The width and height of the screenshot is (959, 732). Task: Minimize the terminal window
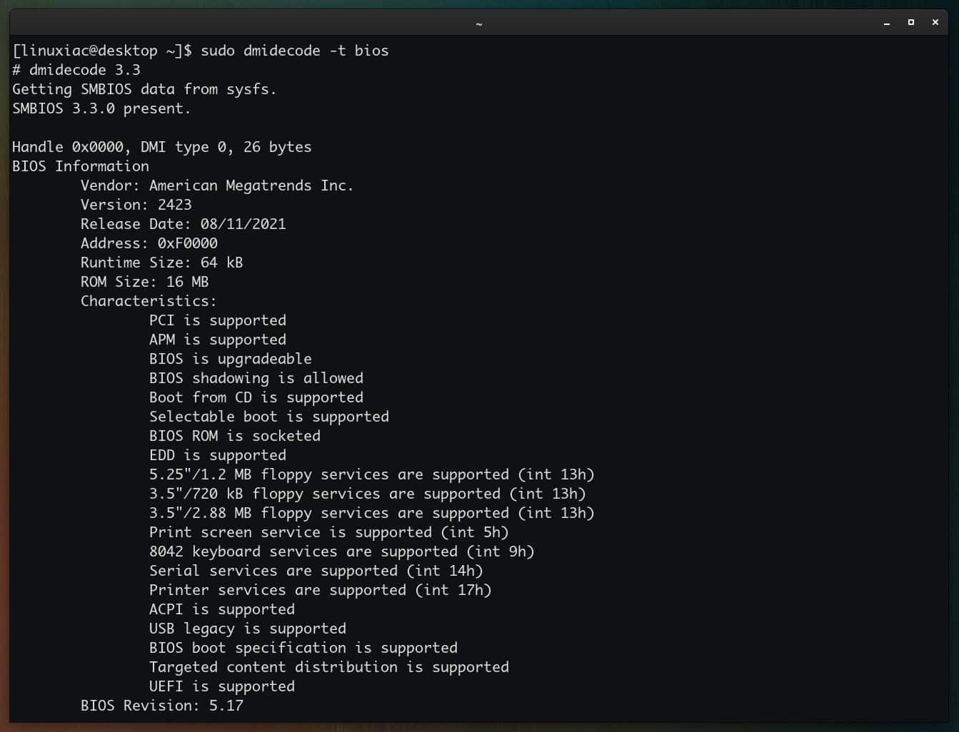point(887,22)
